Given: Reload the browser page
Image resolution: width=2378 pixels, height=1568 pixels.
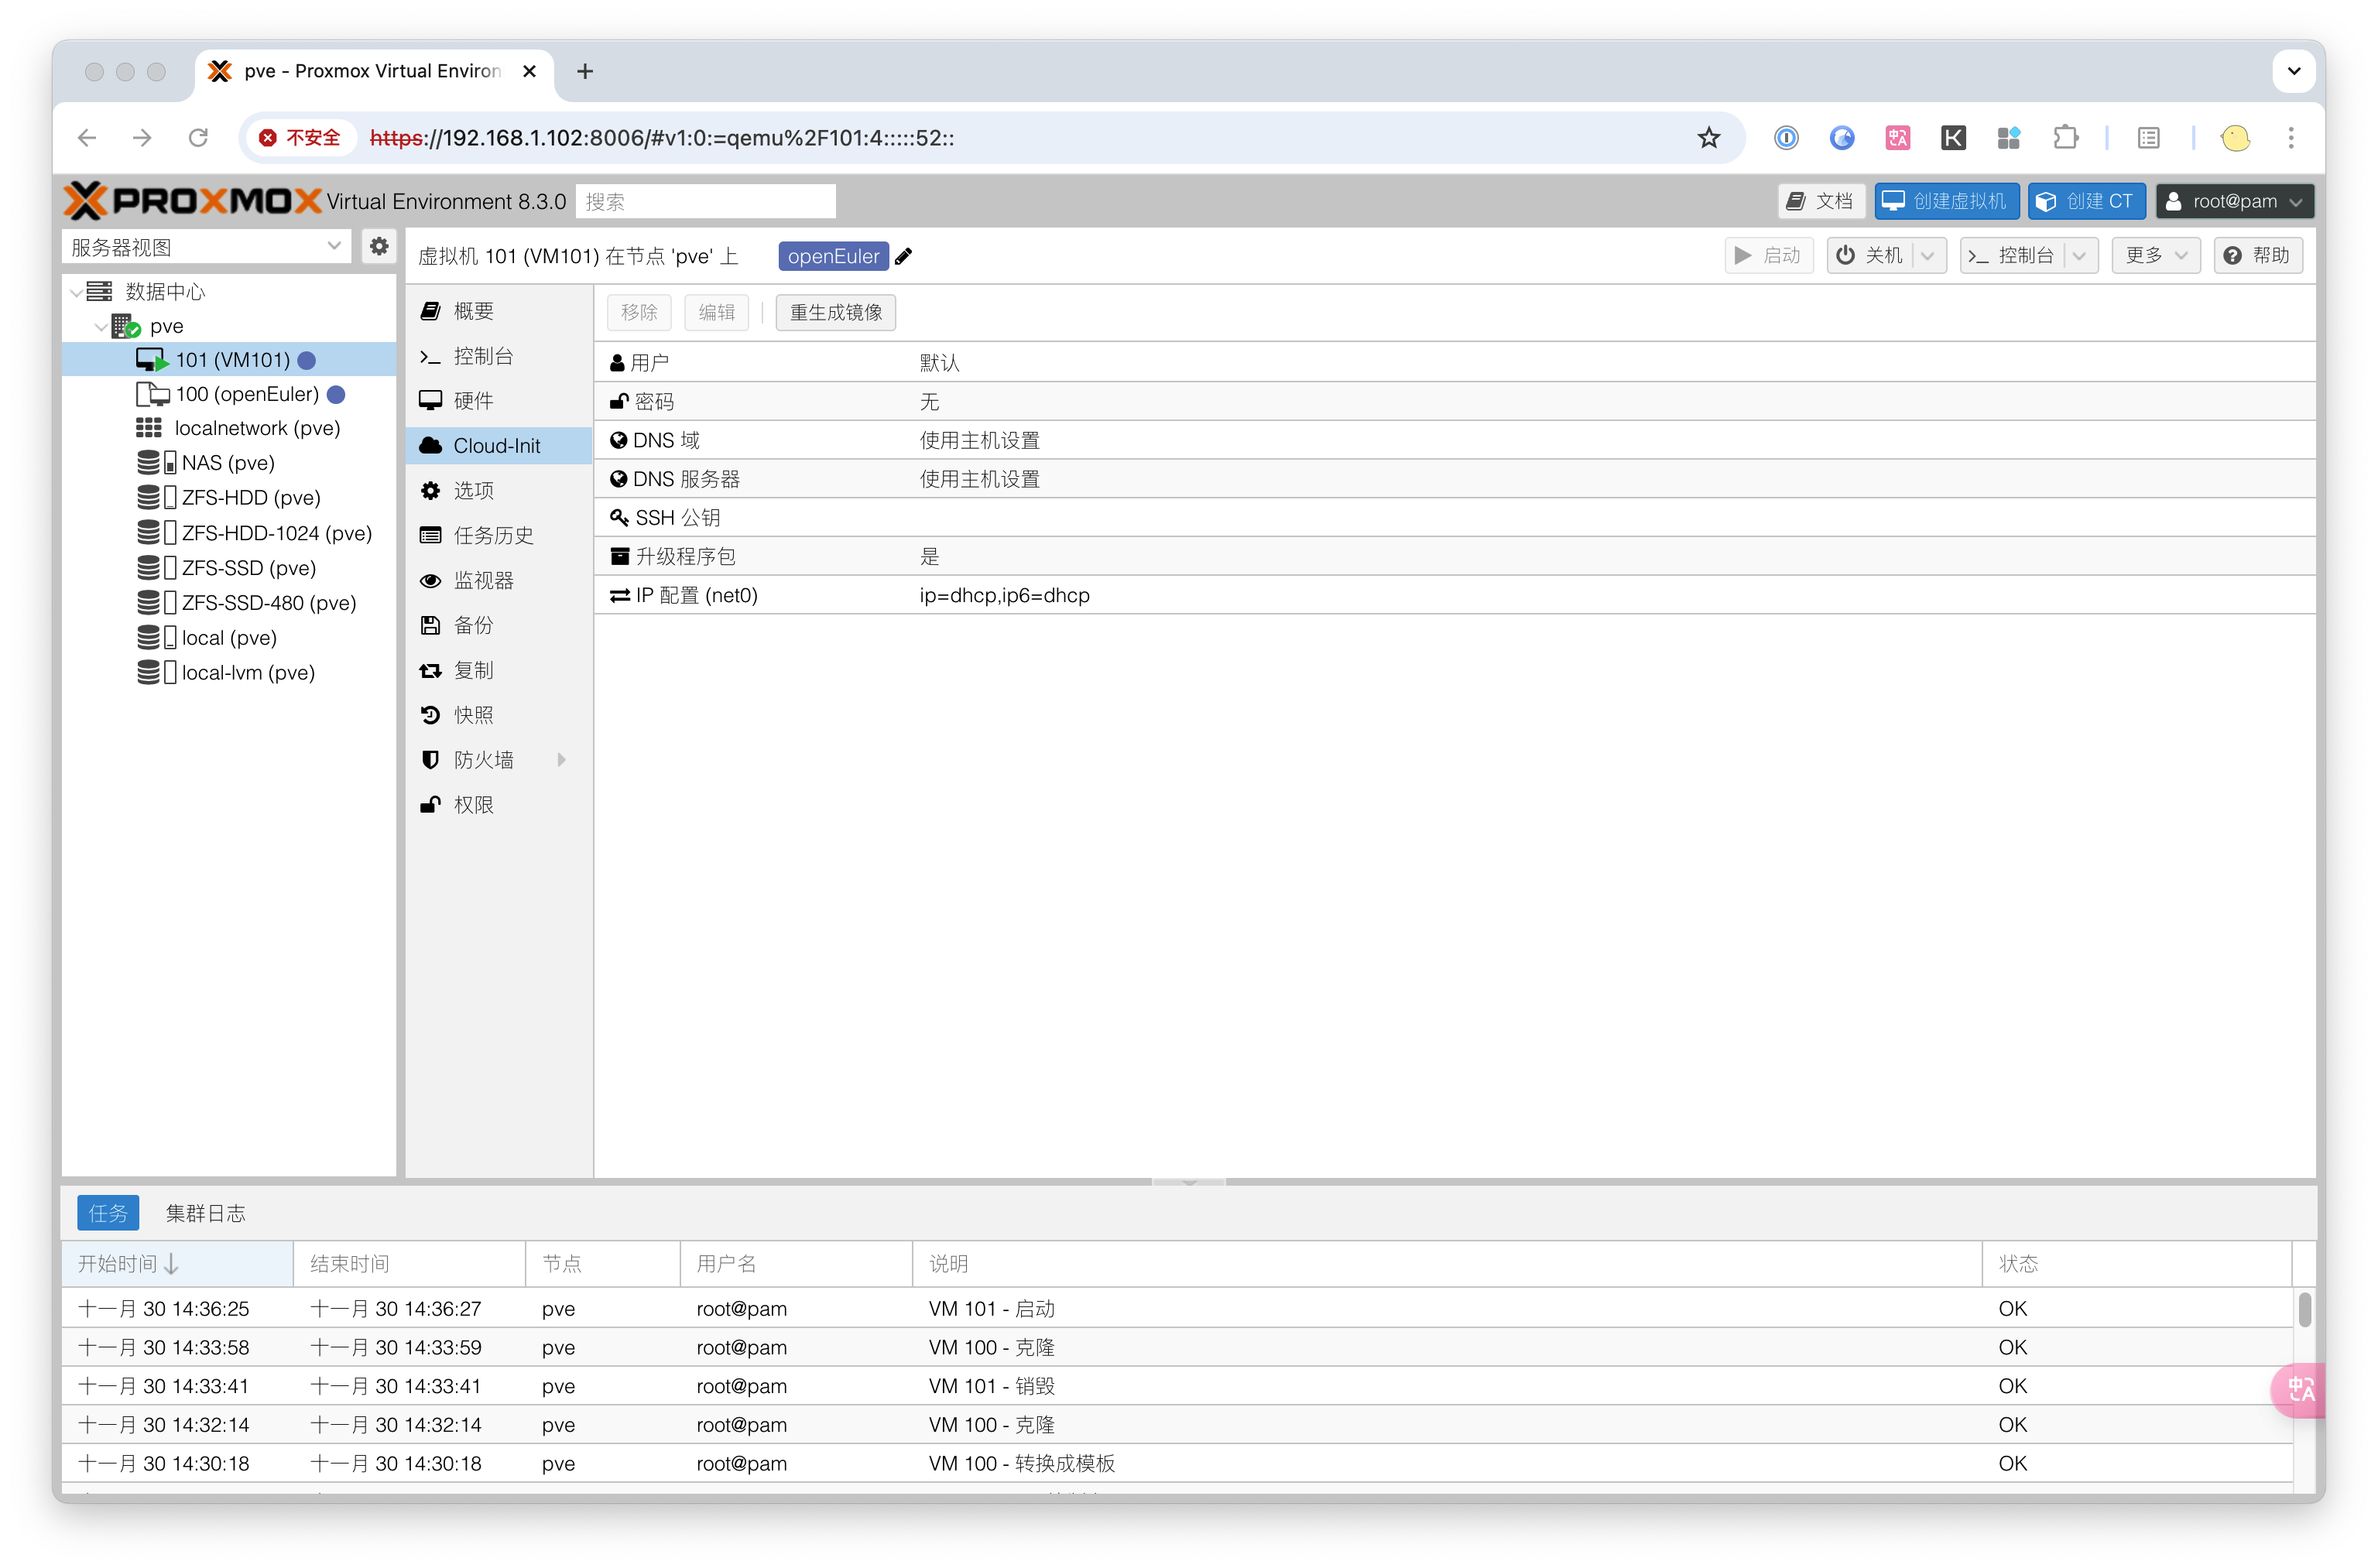Looking at the screenshot, I should [x=198, y=138].
